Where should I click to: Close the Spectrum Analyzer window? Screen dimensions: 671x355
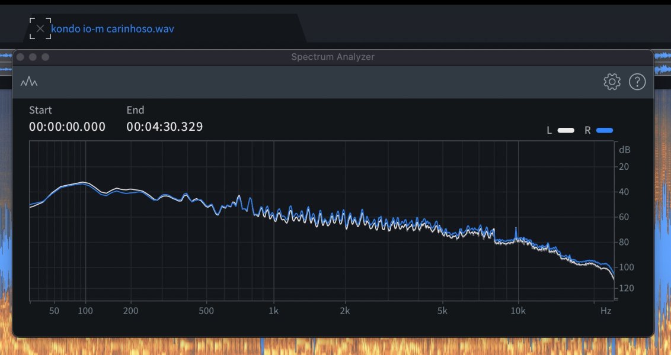(x=20, y=57)
